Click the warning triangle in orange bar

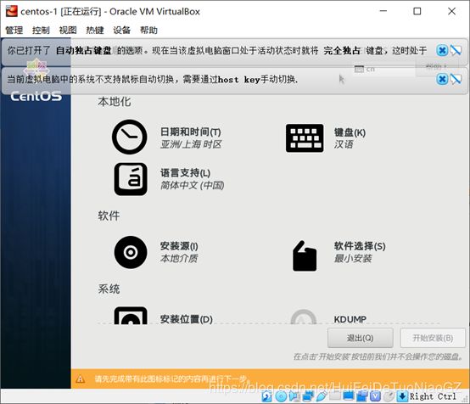pos(80,379)
